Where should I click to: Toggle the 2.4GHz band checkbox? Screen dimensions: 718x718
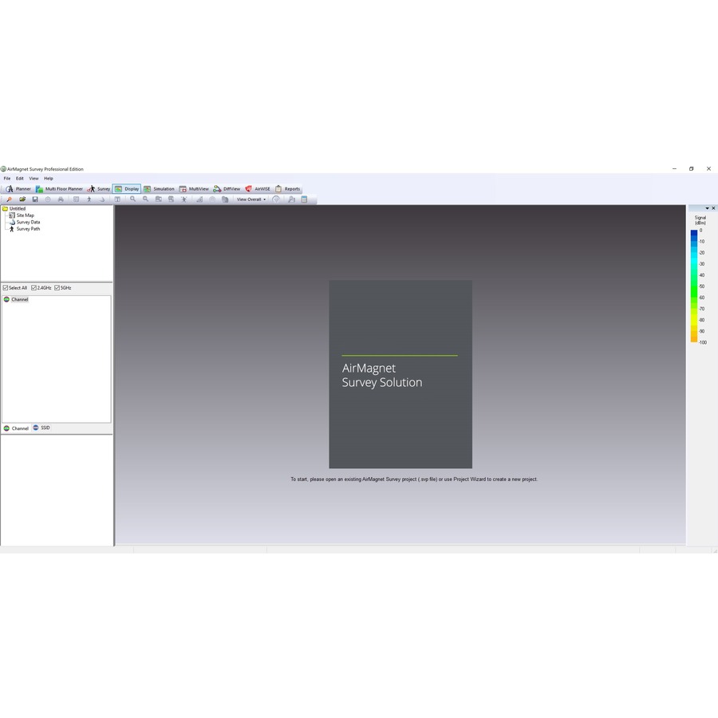(34, 288)
